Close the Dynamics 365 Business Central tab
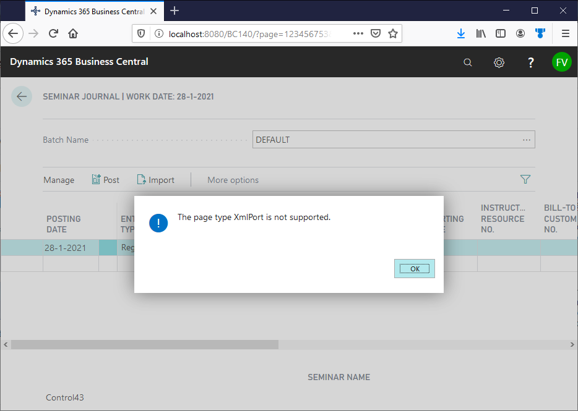The width and height of the screenshot is (578, 411). (153, 11)
